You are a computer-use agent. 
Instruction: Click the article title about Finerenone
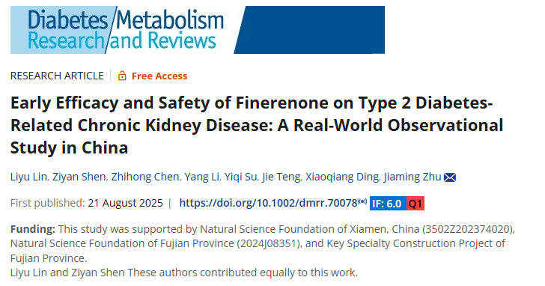(257, 125)
